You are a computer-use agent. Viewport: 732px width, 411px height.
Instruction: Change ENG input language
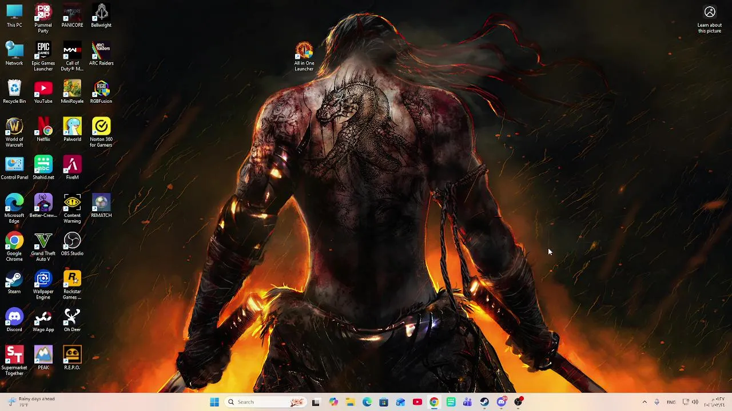pyautogui.click(x=671, y=402)
